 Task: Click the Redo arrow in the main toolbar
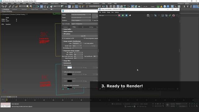(6, 6)
